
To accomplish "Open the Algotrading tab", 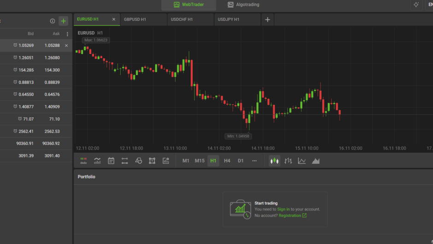I will (x=243, y=5).
